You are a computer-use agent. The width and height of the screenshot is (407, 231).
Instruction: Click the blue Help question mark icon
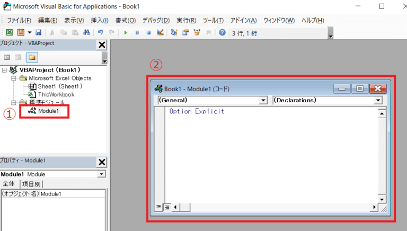222,32
